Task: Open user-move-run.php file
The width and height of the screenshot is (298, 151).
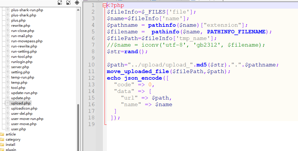Action: 27,119
